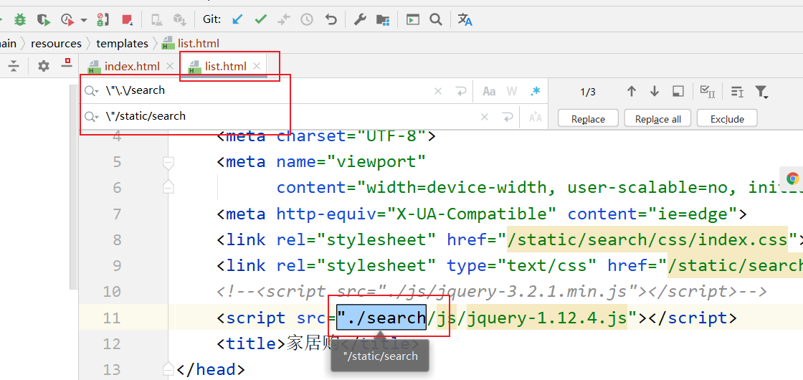Open project panel gear options
The height and width of the screenshot is (380, 803).
(x=44, y=65)
